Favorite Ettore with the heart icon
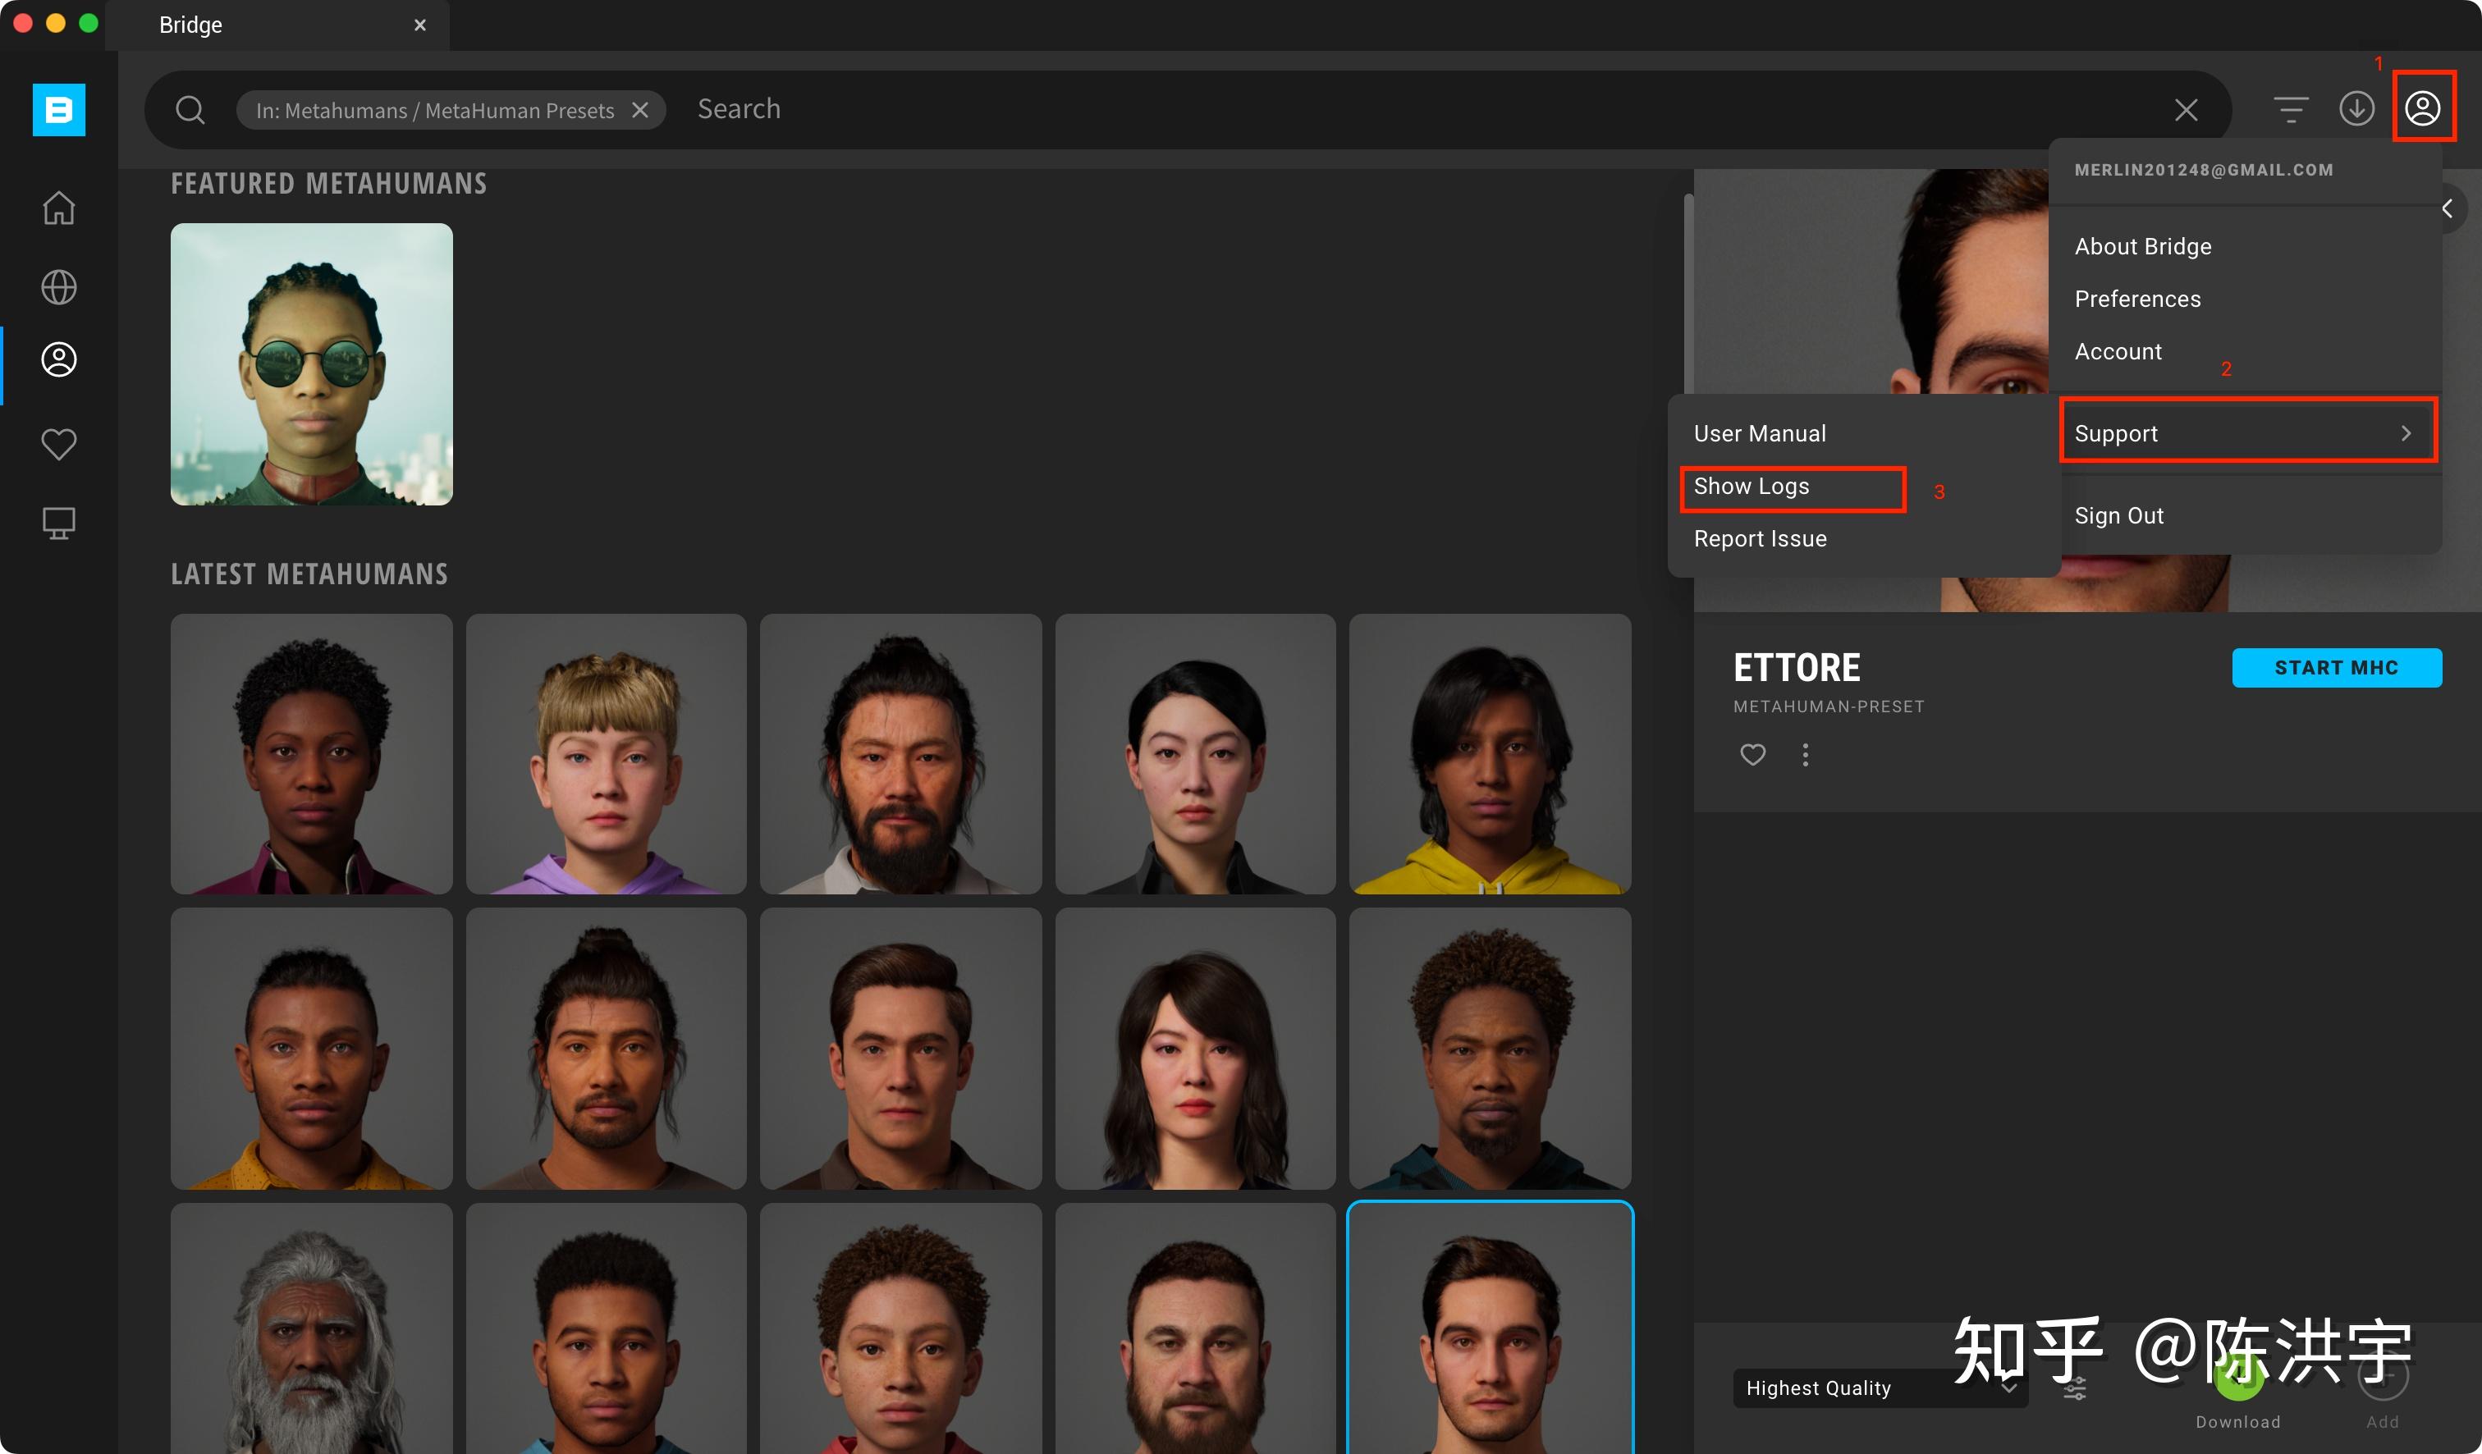Image resolution: width=2482 pixels, height=1454 pixels. [x=1752, y=755]
